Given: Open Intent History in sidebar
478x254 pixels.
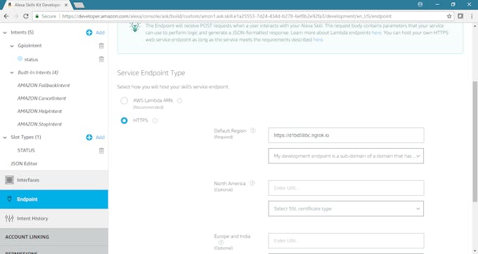Looking at the screenshot, I should [x=54, y=218].
